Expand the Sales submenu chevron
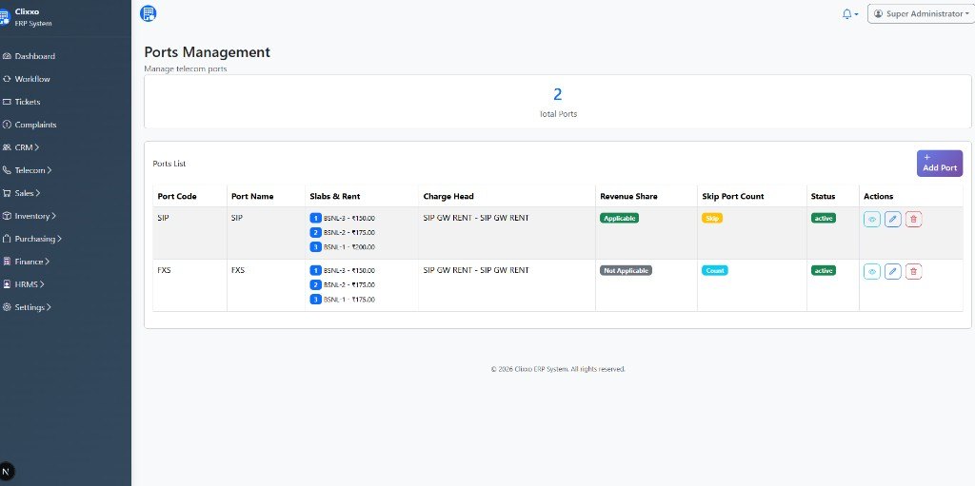 38,193
